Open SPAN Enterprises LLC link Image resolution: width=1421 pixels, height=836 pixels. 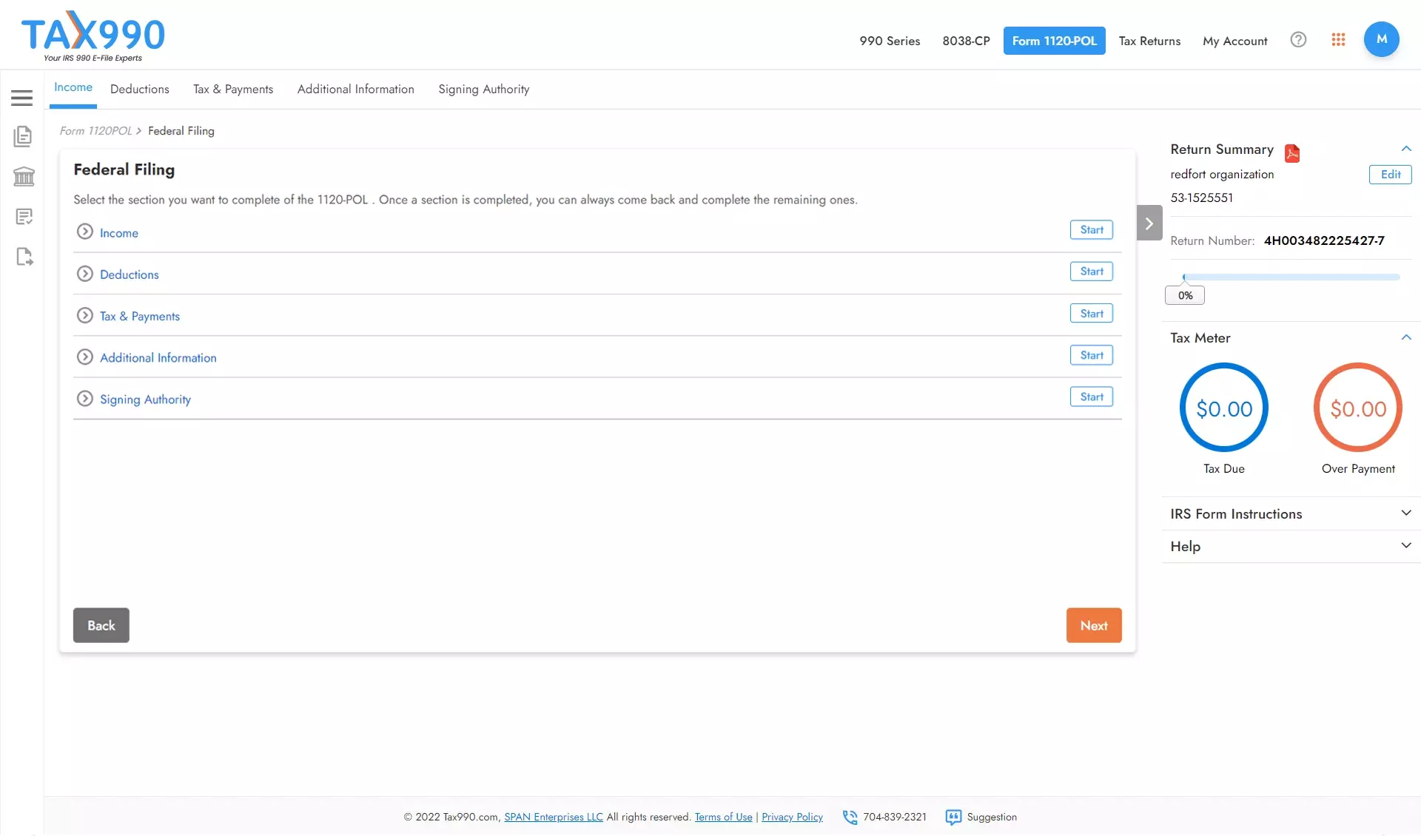tap(554, 817)
